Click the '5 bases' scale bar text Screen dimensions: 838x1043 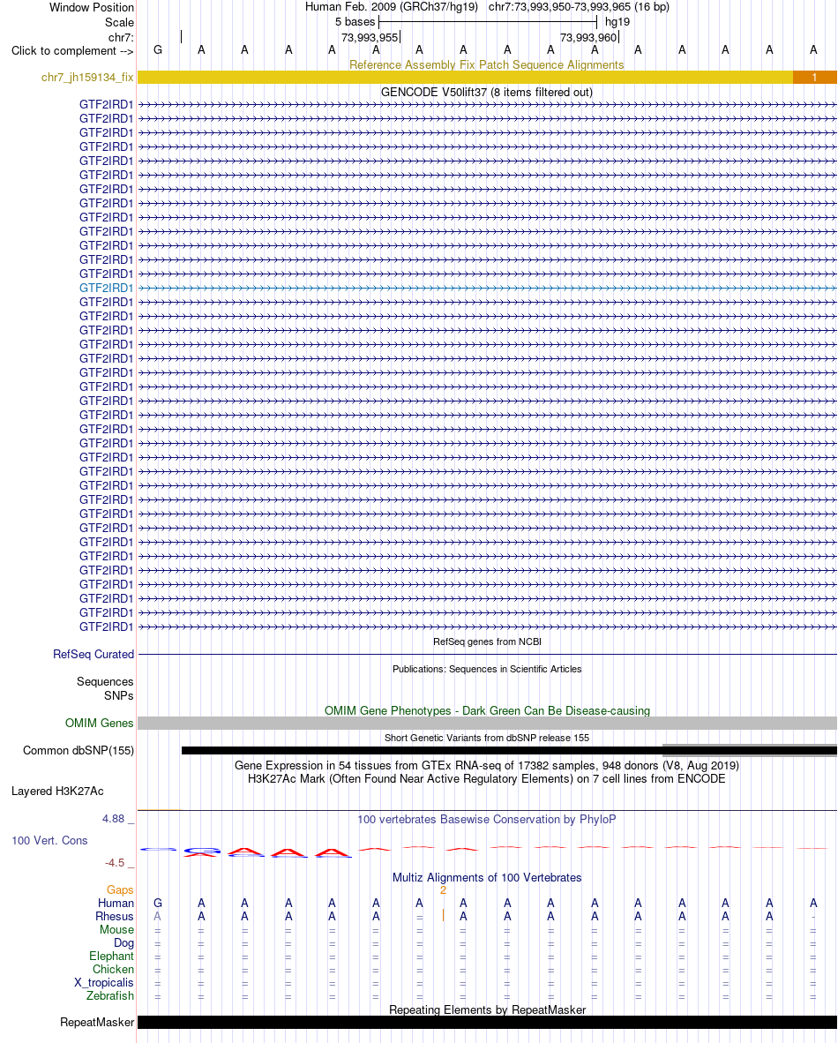point(355,22)
